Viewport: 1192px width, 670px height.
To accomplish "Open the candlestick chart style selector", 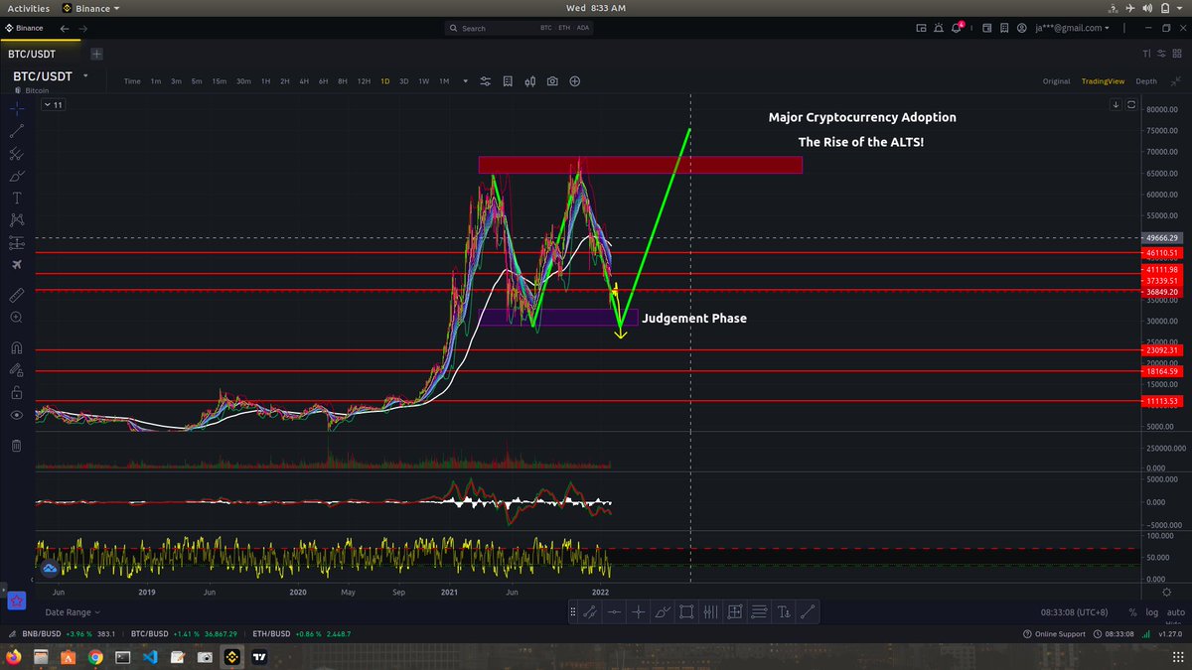I will (530, 81).
